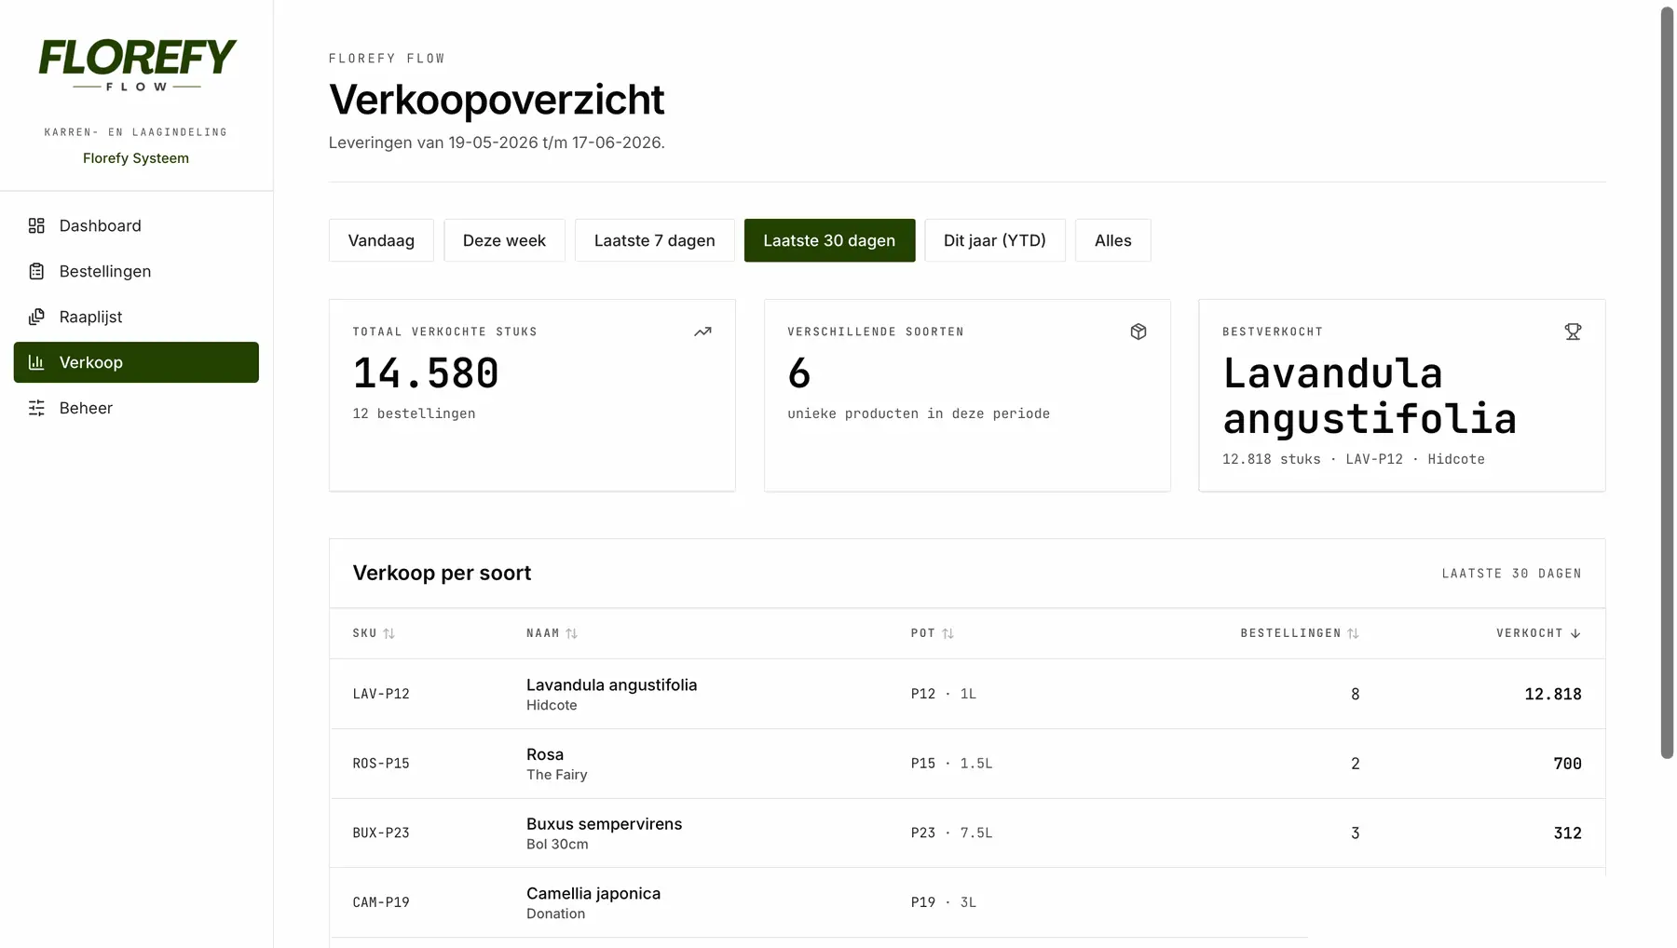1677x948 pixels.
Task: Click the sort arrows next to SKU header
Action: [389, 633]
